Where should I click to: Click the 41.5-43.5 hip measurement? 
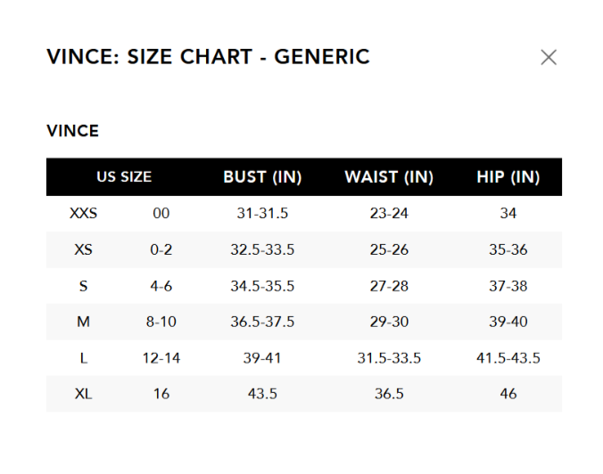click(508, 358)
